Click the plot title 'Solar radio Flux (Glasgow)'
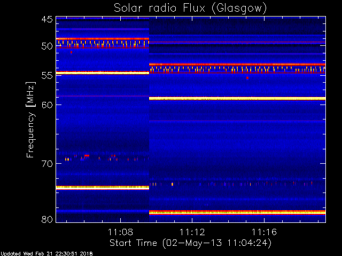This screenshot has height=256, width=342. click(190, 9)
